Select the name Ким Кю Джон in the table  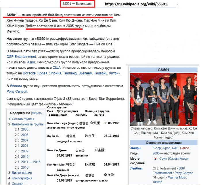(57, 150)
